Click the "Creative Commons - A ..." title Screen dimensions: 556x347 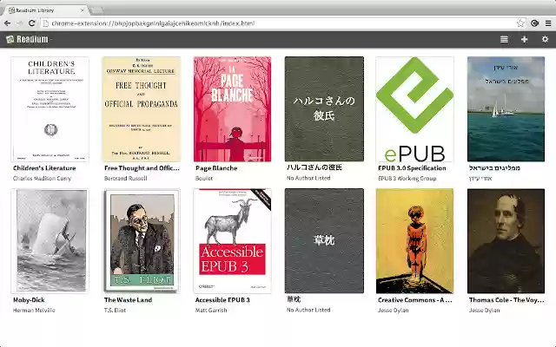click(415, 300)
